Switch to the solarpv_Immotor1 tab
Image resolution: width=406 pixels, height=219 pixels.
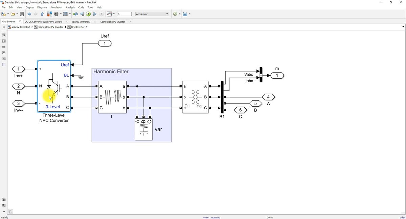(81, 22)
